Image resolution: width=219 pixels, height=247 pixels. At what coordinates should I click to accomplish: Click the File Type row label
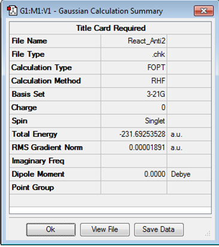pos(28,54)
